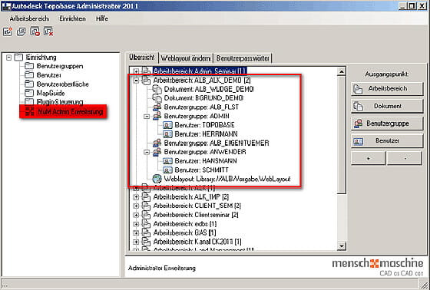Click the fourth toolbar icon with the red X
This screenshot has width=430, height=290.
tap(48, 31)
